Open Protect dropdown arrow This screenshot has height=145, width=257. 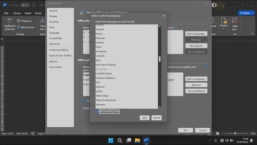click(224, 29)
